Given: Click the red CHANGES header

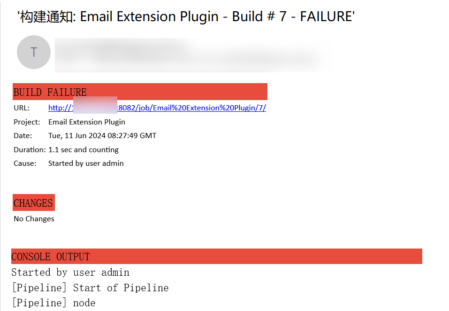Looking at the screenshot, I should [x=33, y=203].
